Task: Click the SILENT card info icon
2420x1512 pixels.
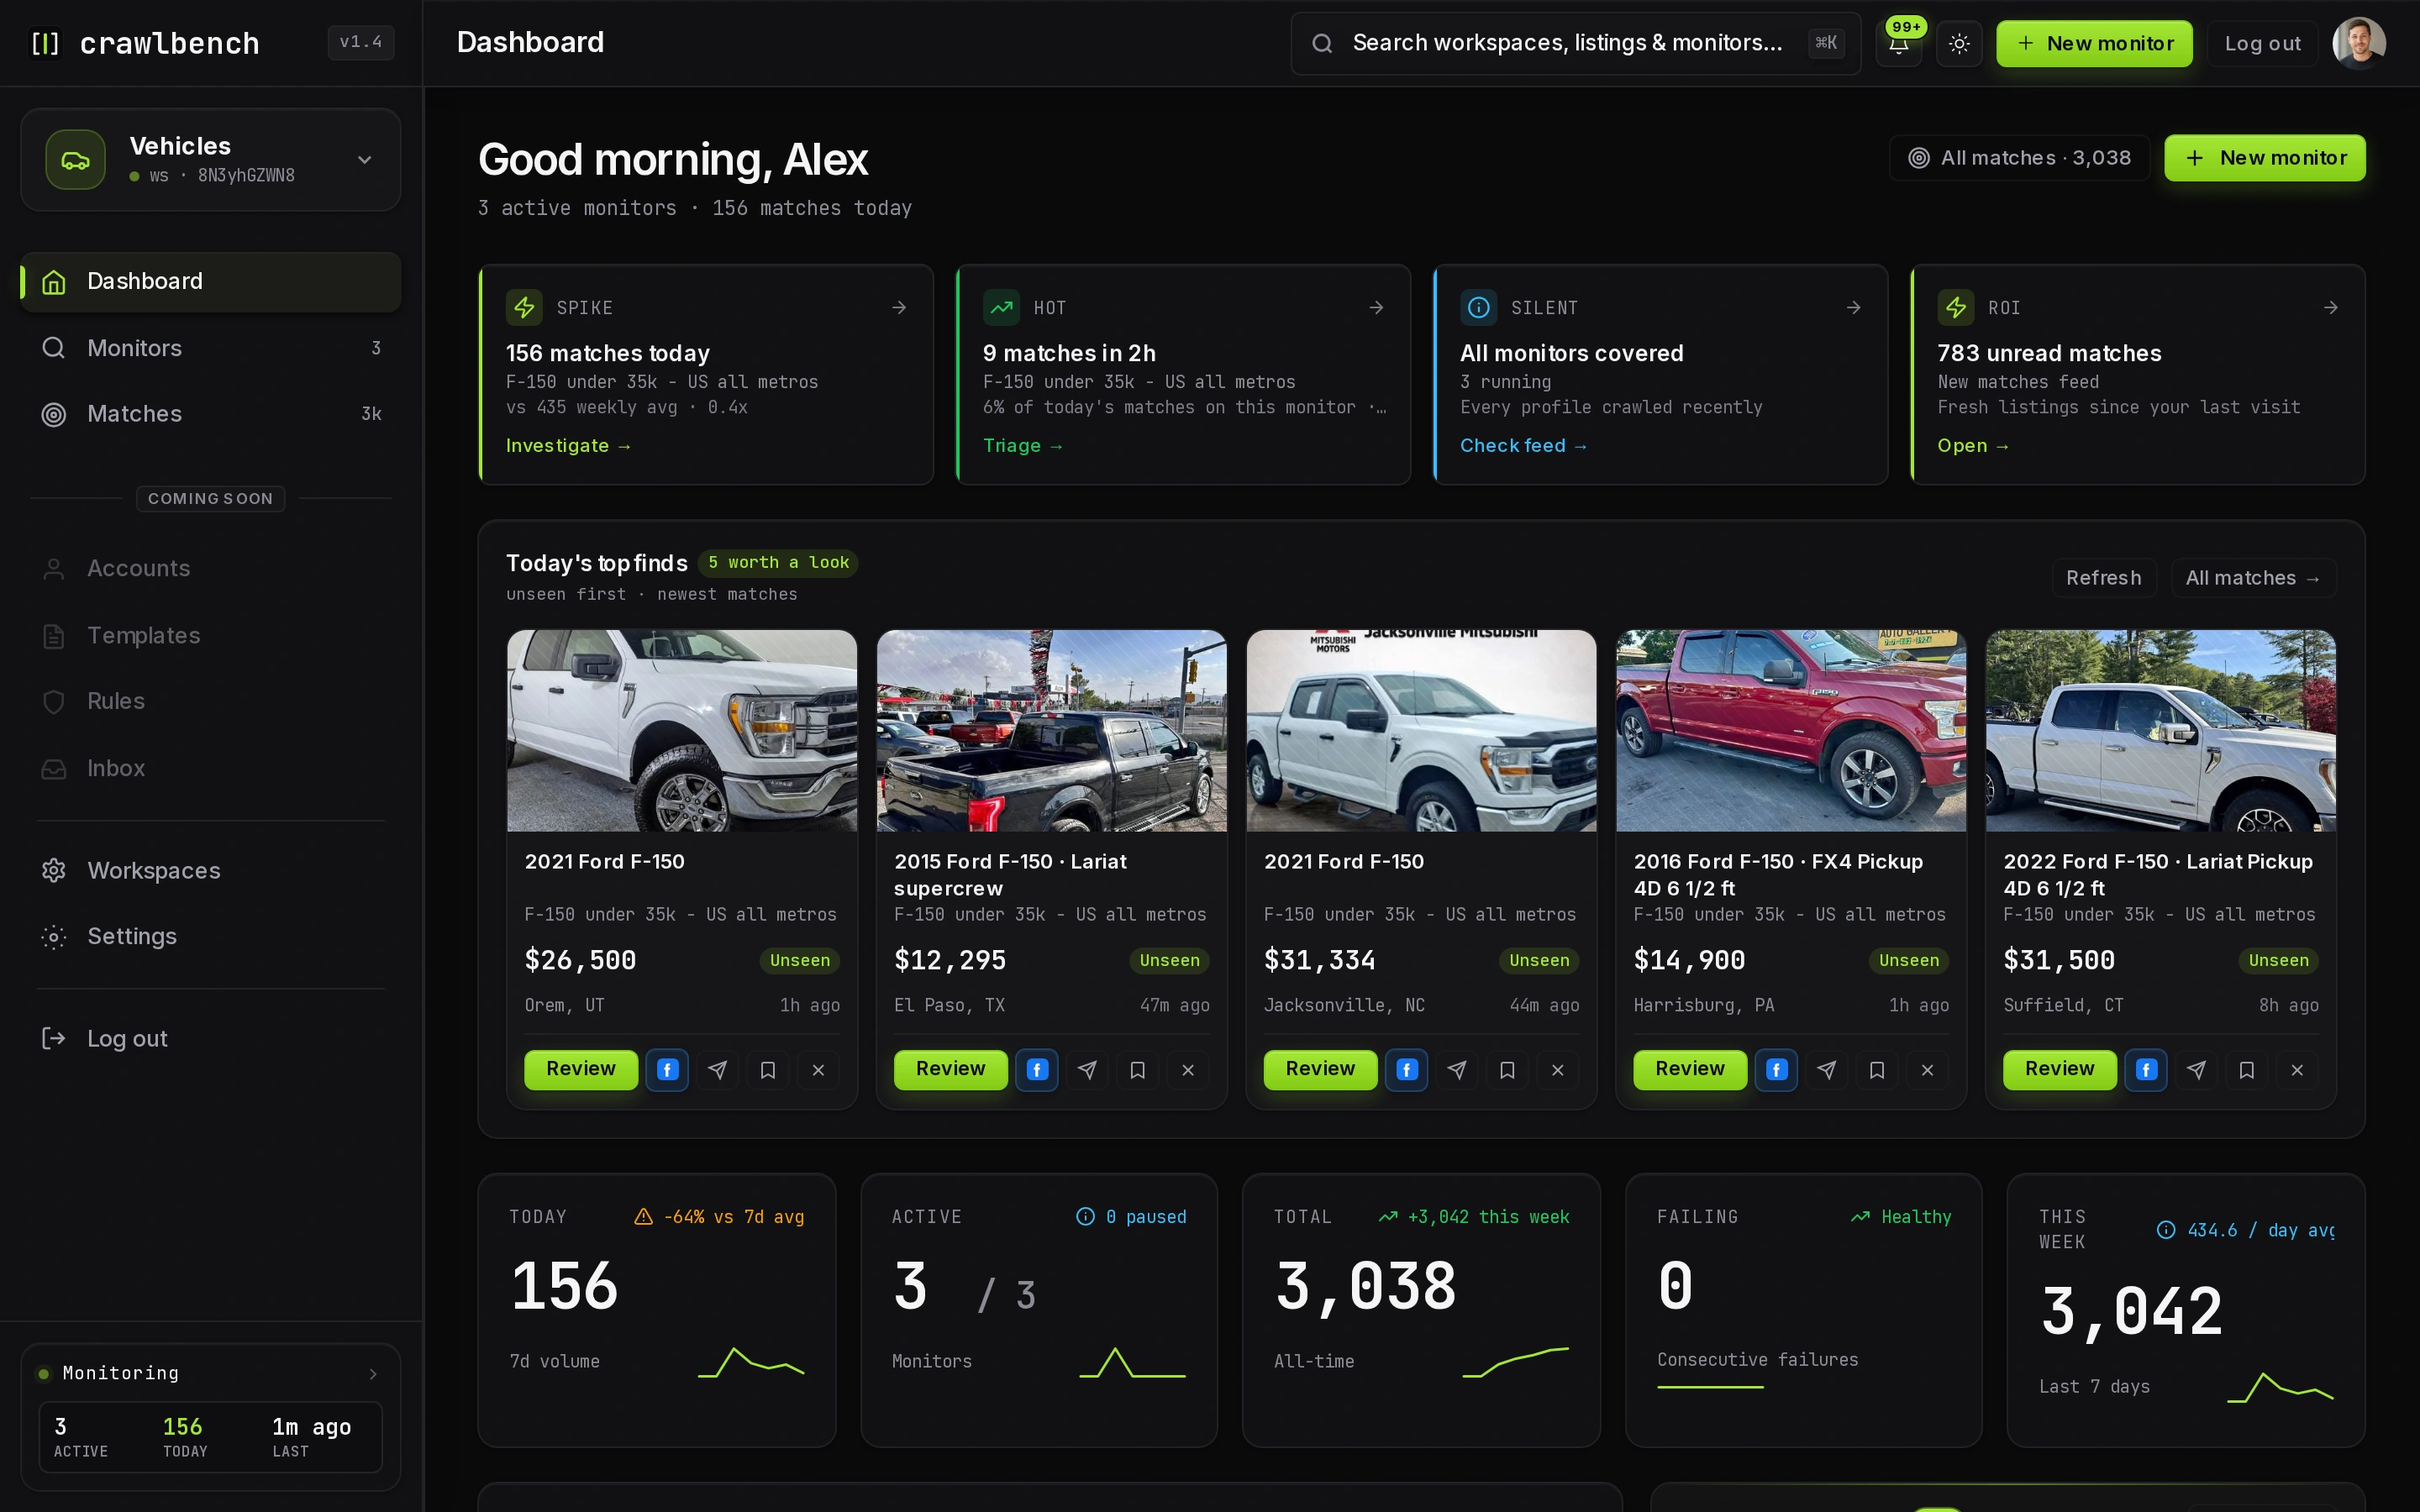Action: click(x=1478, y=308)
